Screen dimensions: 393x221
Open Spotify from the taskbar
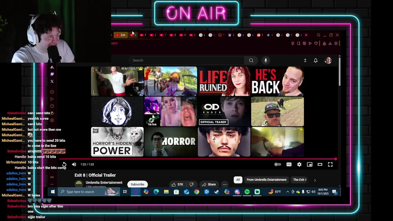[247, 192]
